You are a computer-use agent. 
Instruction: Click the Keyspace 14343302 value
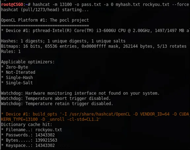click(x=45, y=145)
